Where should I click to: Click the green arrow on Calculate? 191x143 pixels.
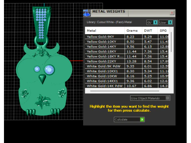point(142,120)
